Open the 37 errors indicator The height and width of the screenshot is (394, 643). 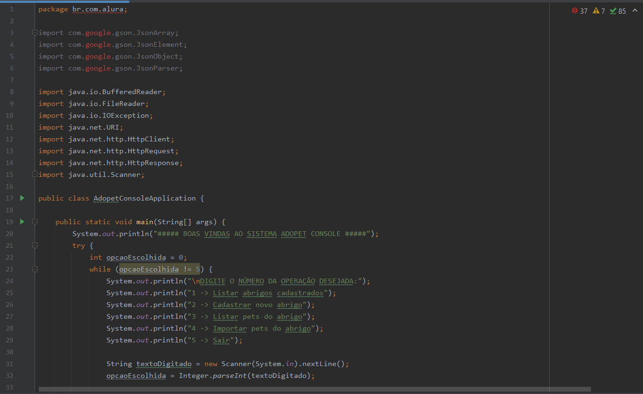[x=580, y=11]
